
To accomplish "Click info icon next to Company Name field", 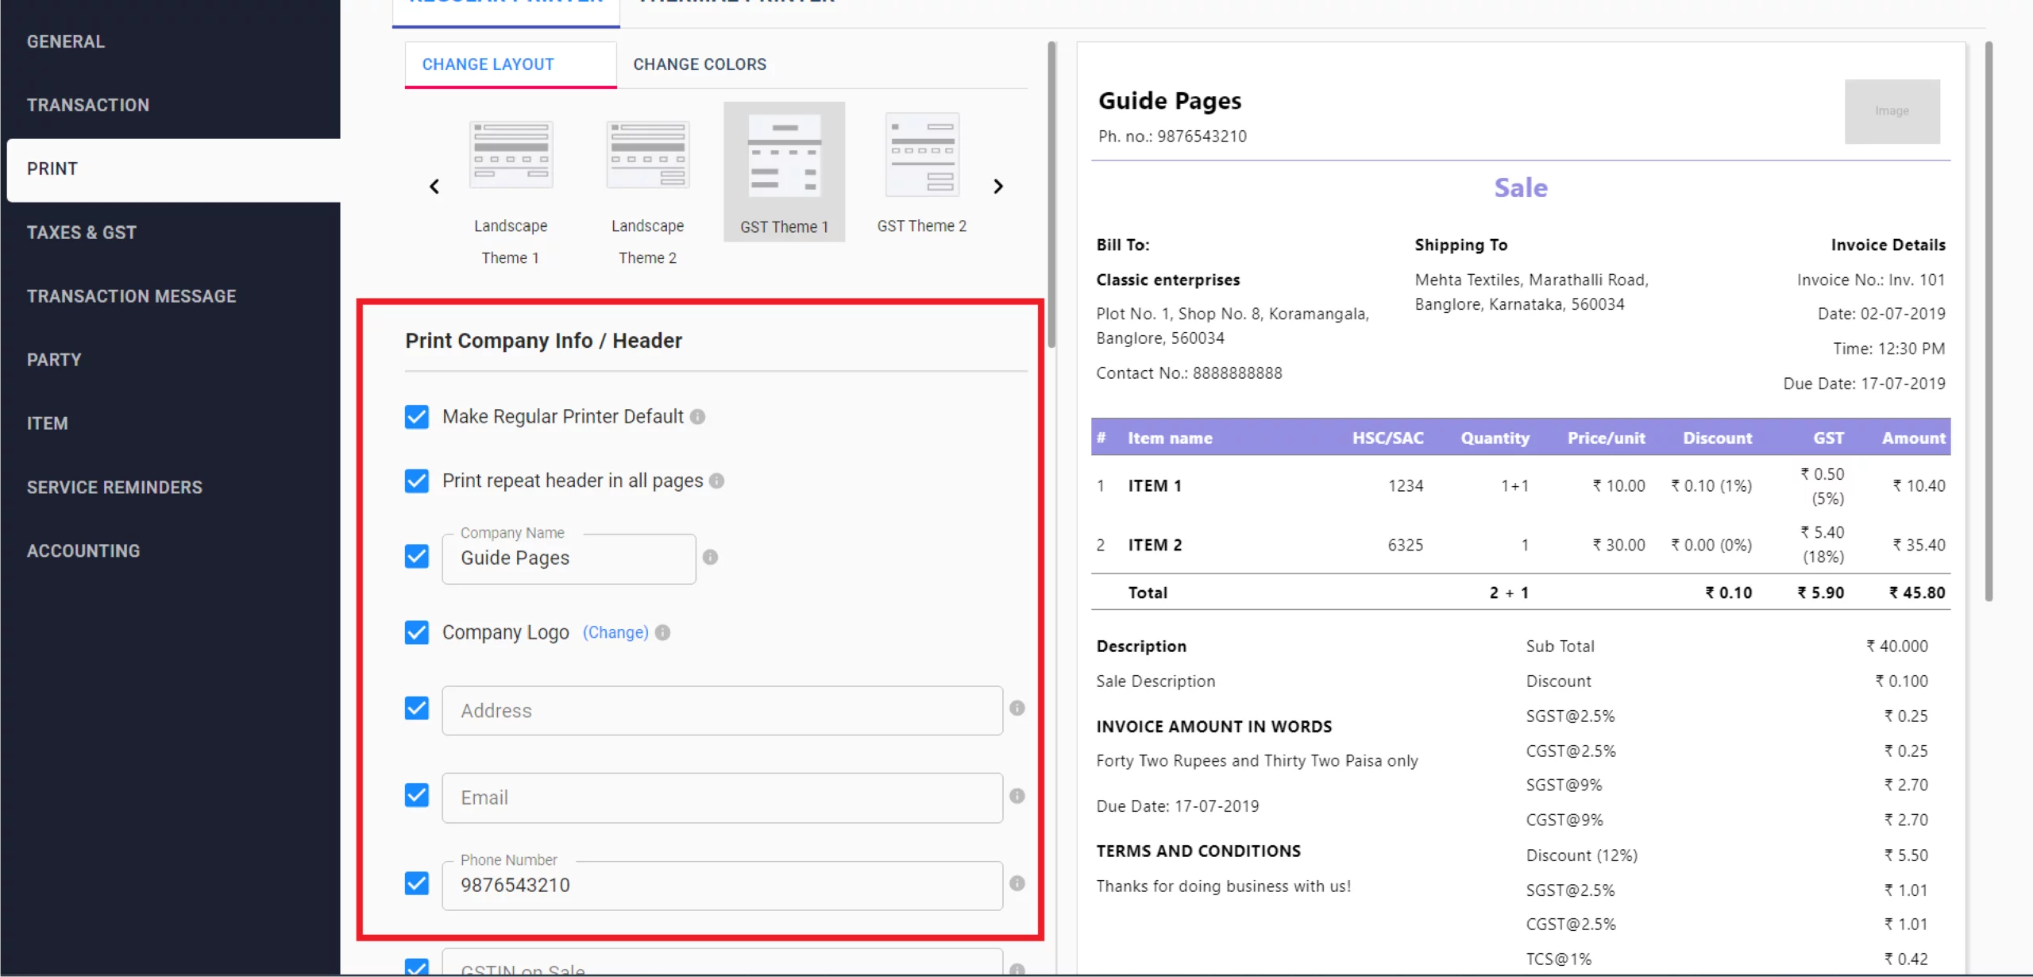I will pos(710,557).
